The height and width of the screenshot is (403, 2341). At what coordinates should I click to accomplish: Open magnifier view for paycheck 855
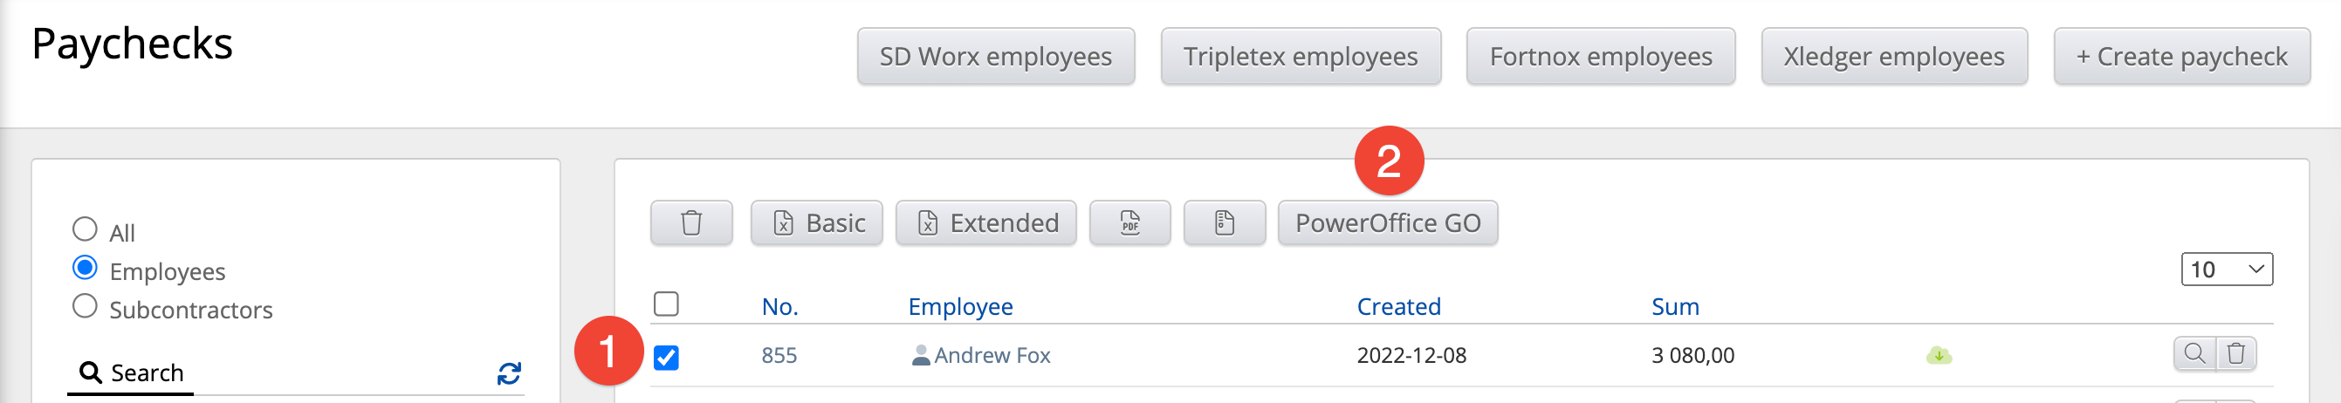(x=2193, y=353)
